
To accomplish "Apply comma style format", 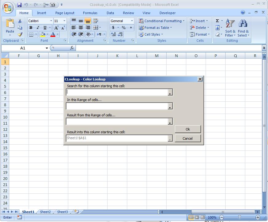I will [131, 28].
